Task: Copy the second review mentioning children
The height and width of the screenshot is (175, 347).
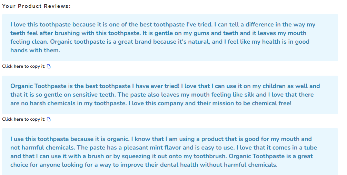Action: [x=49, y=119]
